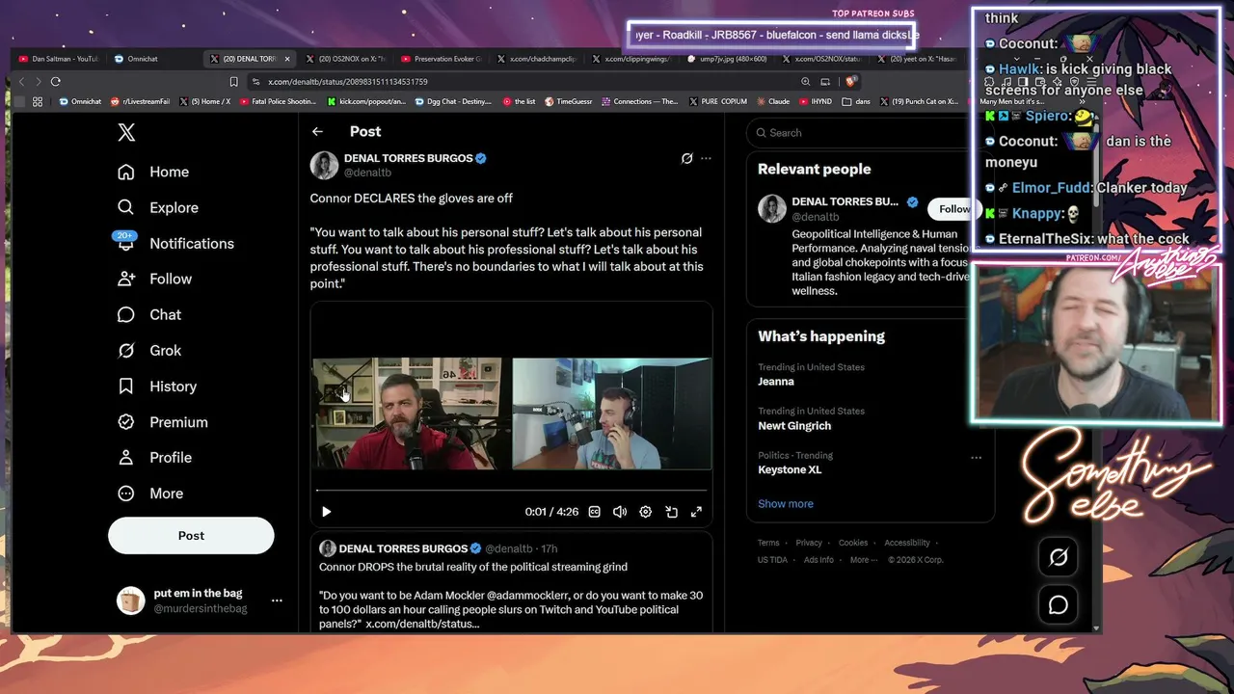The image size is (1234, 694).
Task: Open the TimeGuessr bookmark
Action: point(569,101)
